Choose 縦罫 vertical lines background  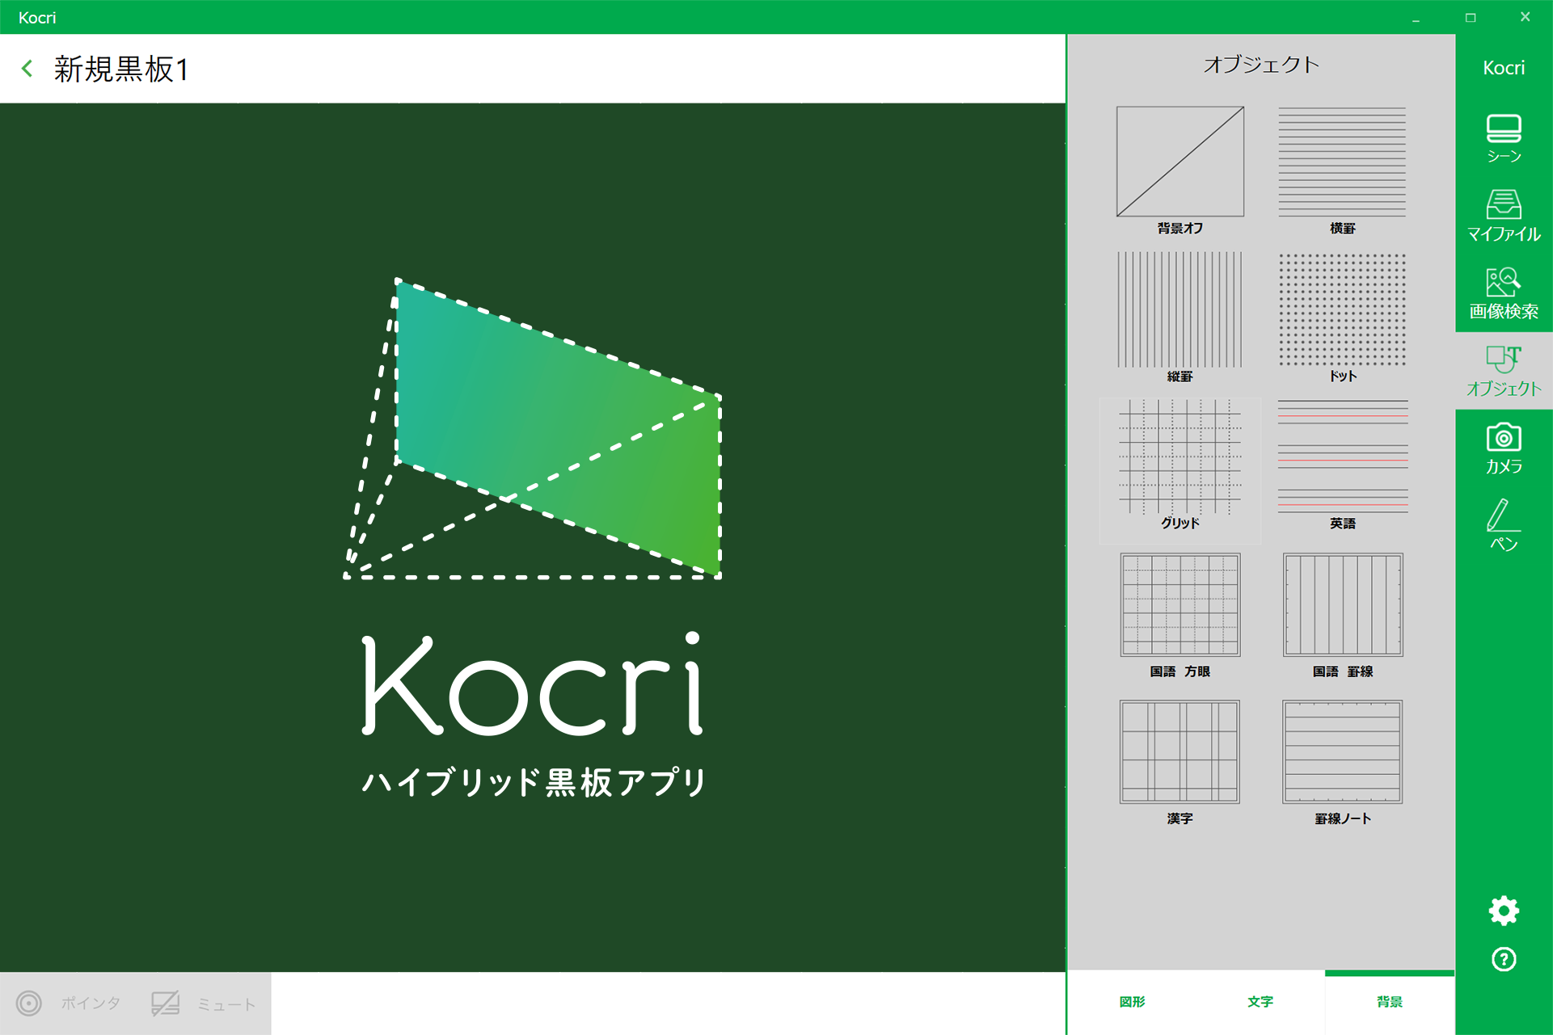tap(1180, 318)
